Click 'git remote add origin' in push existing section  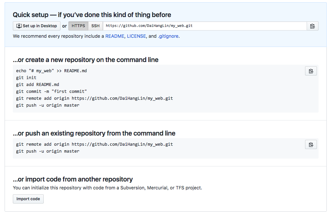(94, 144)
